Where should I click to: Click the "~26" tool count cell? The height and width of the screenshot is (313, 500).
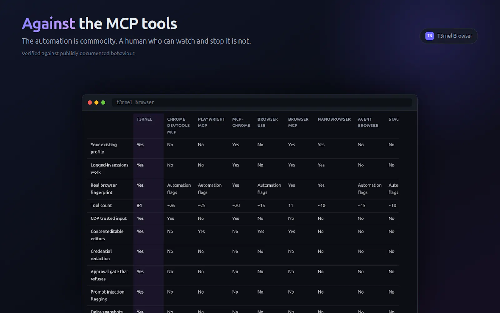(171, 206)
